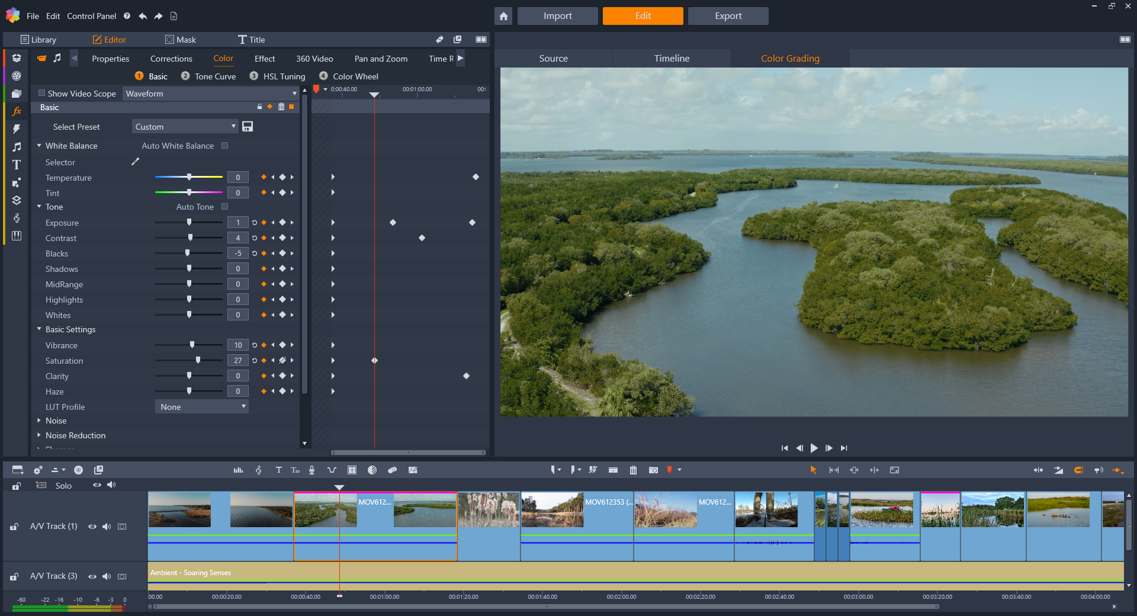Open the Control Panel menu
The image size is (1137, 616).
coord(91,16)
